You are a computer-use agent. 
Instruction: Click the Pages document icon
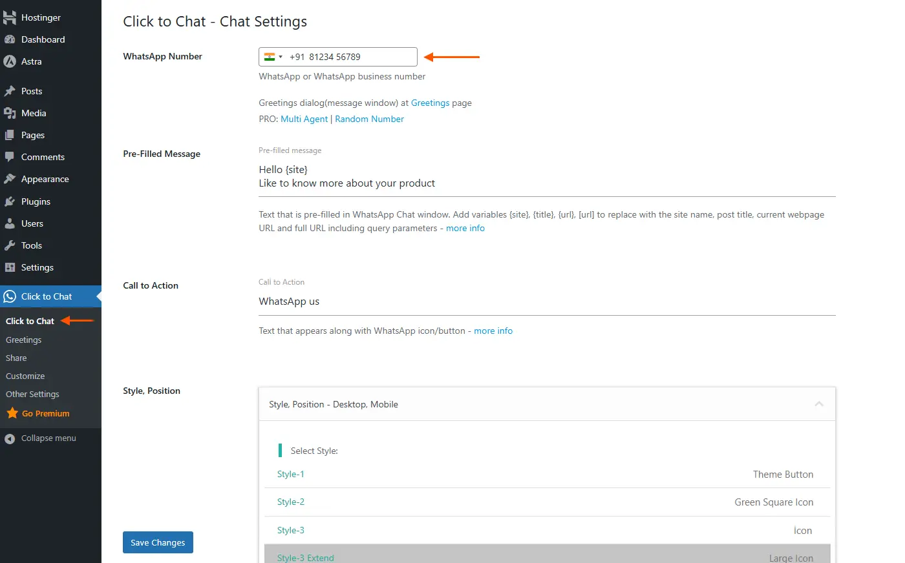(x=10, y=135)
